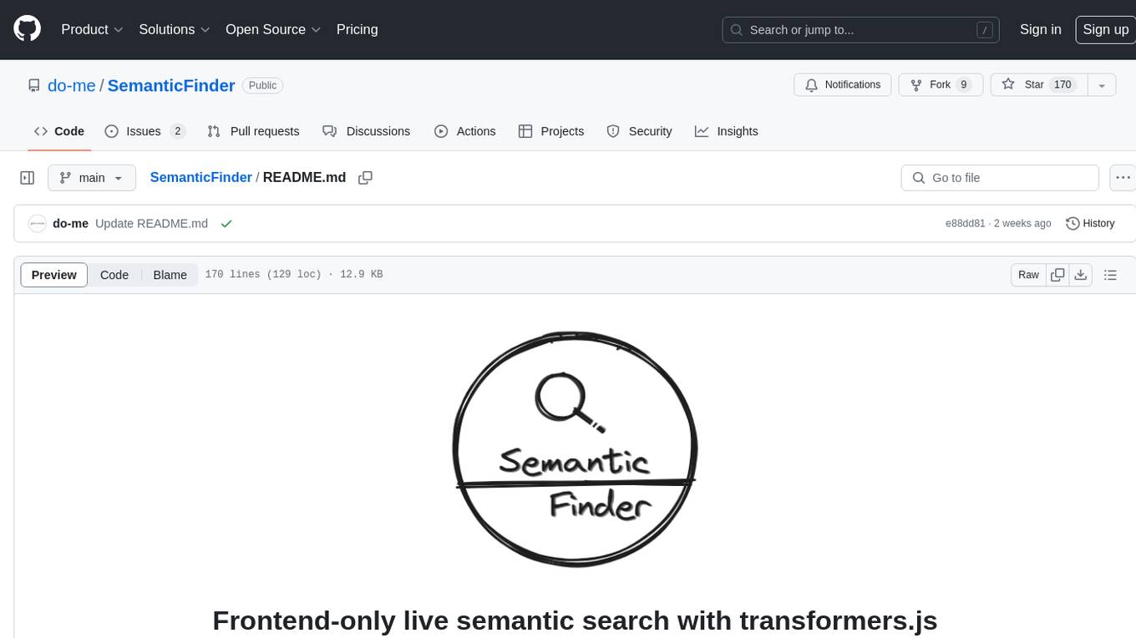Open the do-me owner profile link
Viewport: 1136px width, 638px height.
72,85
